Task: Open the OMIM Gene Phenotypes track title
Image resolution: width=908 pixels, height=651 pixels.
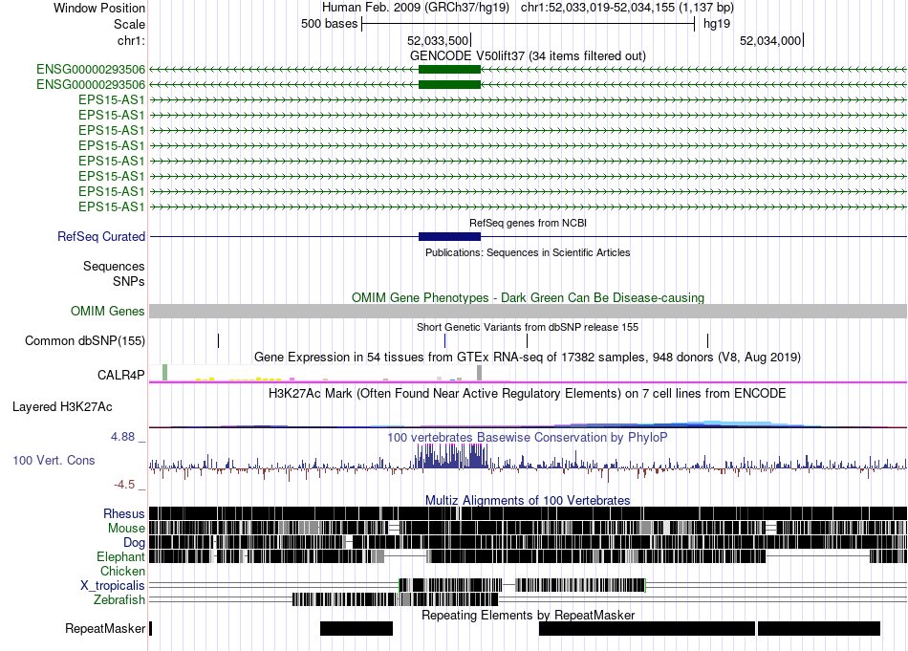Action: [x=528, y=297]
